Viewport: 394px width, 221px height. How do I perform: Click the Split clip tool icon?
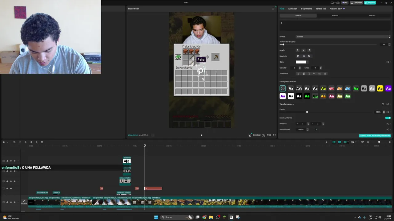click(26, 142)
